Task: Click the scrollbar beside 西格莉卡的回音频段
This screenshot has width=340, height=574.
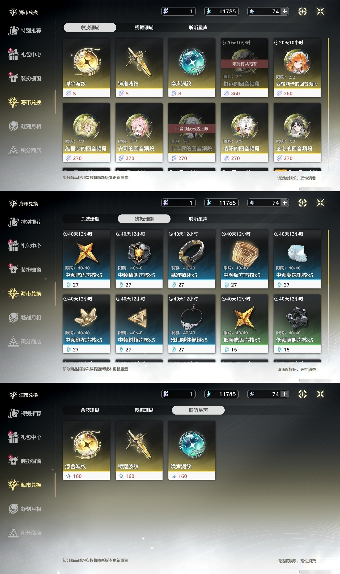Action: 329,73
